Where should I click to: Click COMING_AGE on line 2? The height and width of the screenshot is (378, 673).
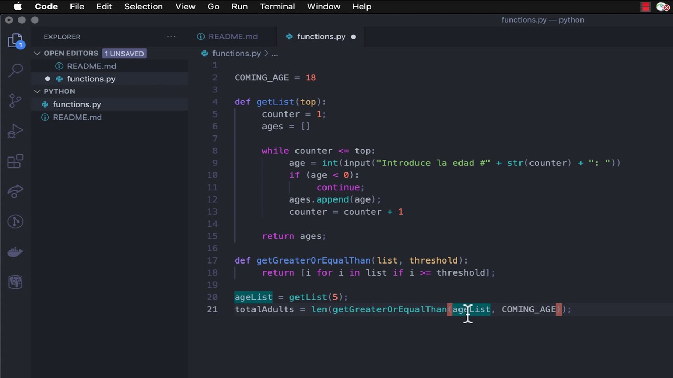tap(261, 78)
